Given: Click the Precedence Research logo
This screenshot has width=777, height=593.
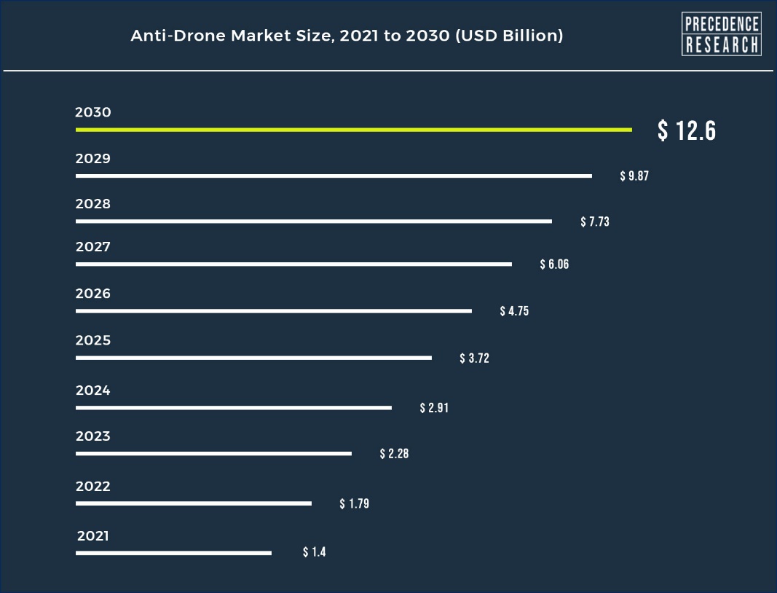Looking at the screenshot, I should click(721, 34).
